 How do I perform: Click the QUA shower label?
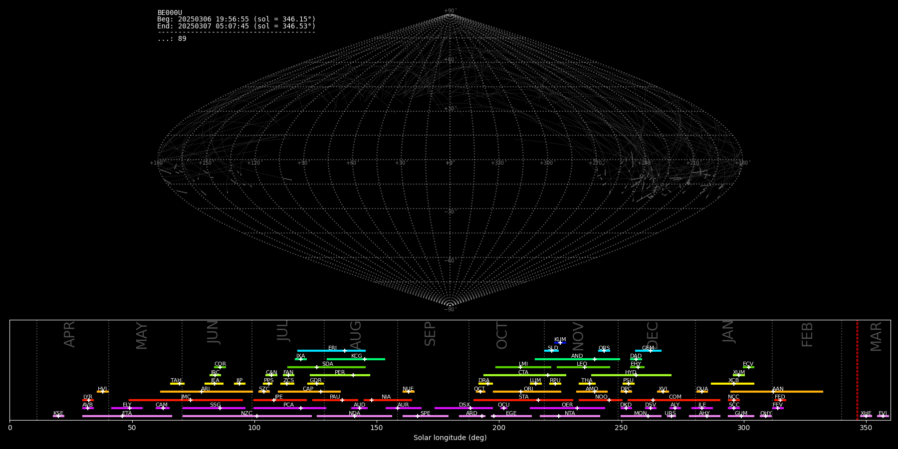(702, 389)
